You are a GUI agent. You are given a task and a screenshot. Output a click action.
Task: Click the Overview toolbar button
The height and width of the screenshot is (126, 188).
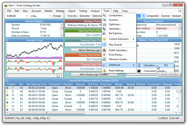(x=72, y=16)
